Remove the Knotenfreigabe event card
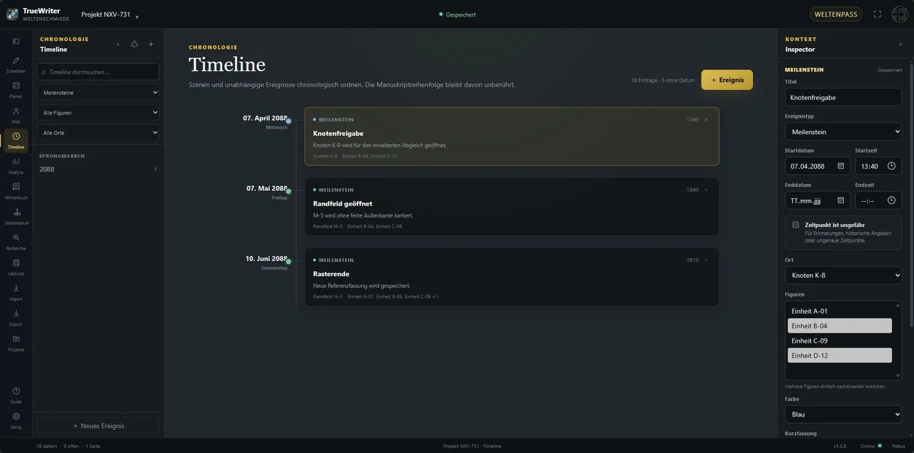 pyautogui.click(x=706, y=119)
